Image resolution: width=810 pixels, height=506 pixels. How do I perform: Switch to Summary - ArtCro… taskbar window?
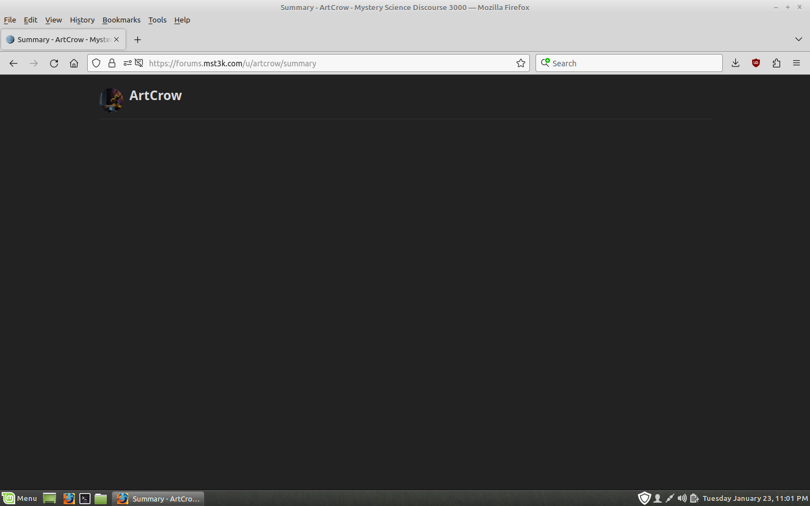click(x=158, y=498)
